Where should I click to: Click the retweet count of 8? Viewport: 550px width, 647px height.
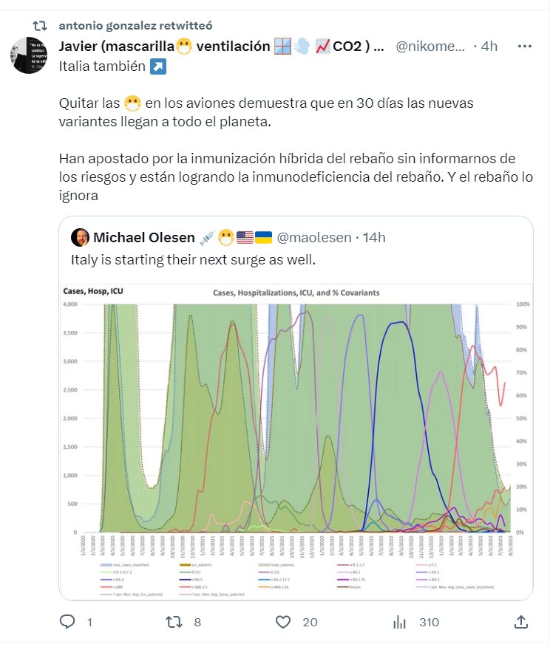click(197, 622)
